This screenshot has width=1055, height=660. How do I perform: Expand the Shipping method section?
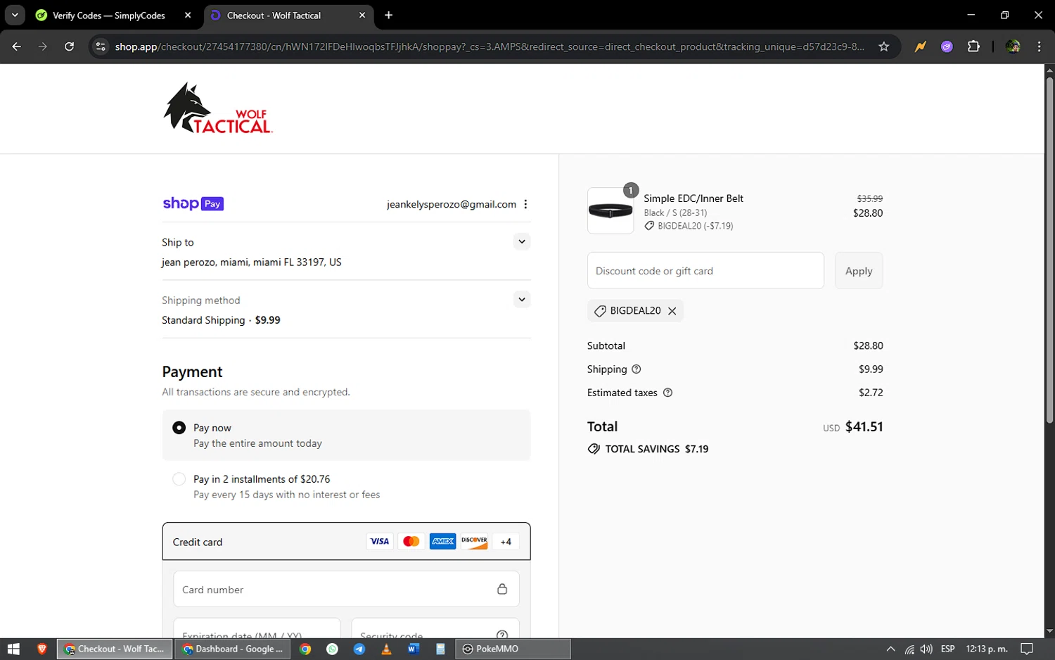tap(521, 299)
